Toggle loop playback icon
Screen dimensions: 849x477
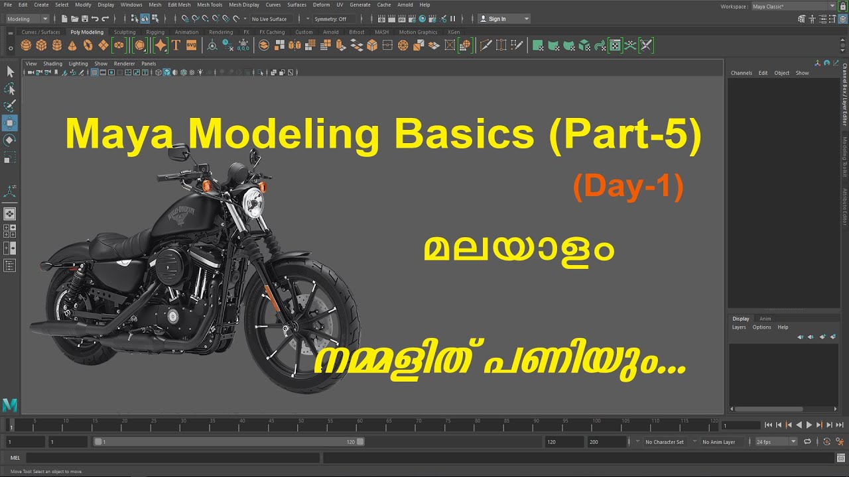(x=807, y=442)
